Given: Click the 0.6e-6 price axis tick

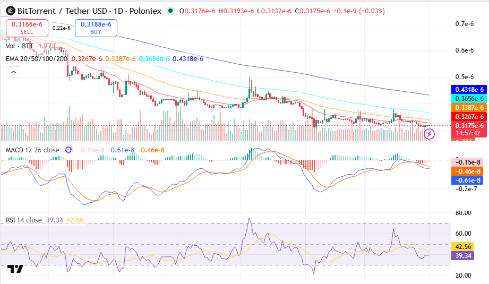Looking at the screenshot, I should [465, 50].
